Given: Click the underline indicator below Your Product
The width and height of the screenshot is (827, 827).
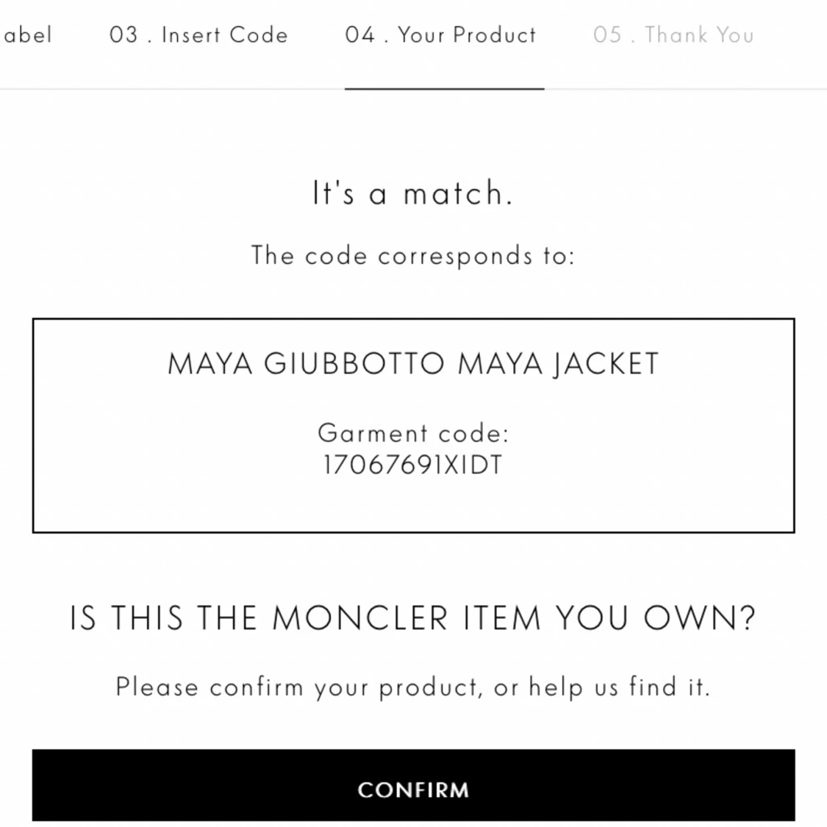Looking at the screenshot, I should pyautogui.click(x=444, y=89).
